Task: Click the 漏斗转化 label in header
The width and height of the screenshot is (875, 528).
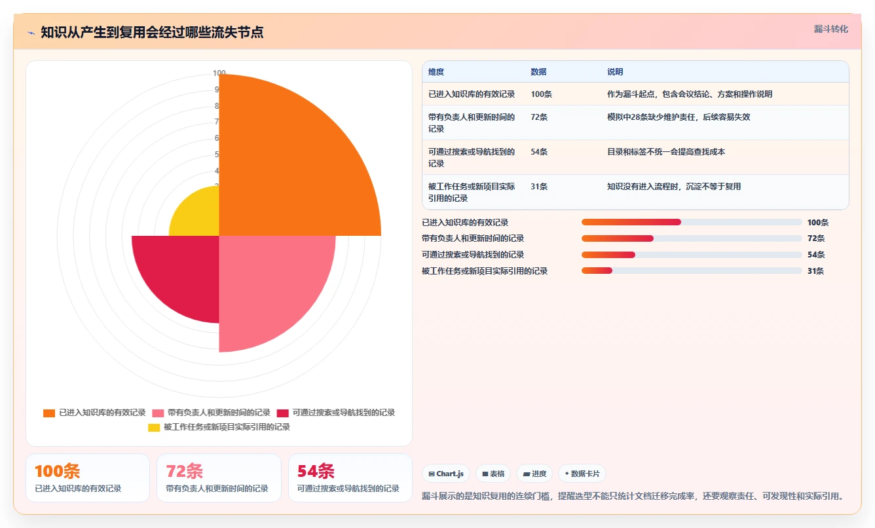Action: pos(830,29)
